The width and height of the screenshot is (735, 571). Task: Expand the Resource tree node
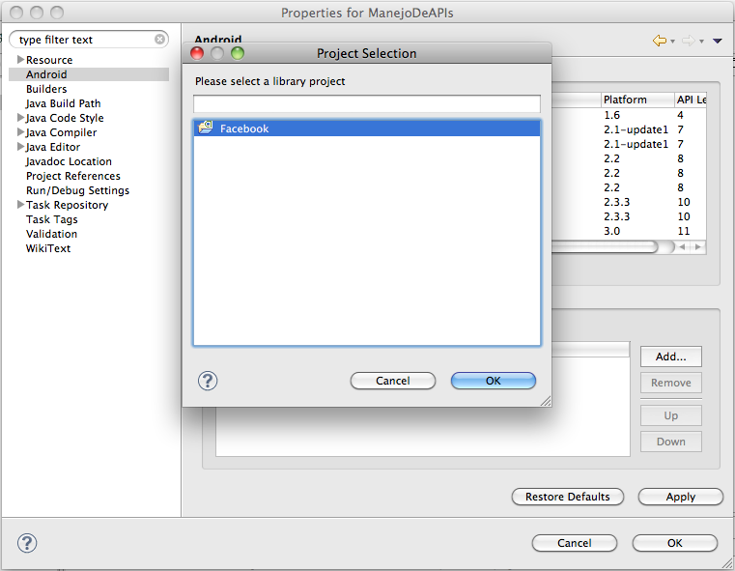pos(20,60)
